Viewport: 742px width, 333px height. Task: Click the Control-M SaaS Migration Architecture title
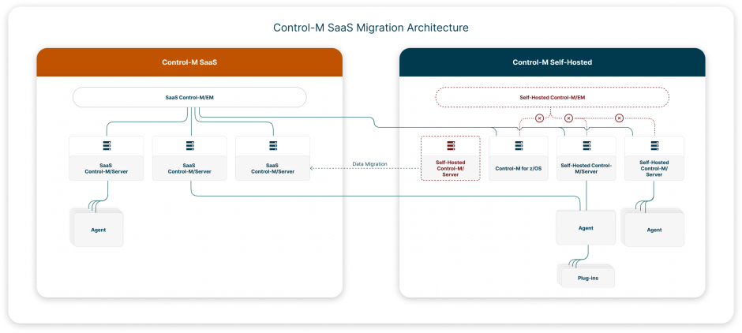pyautogui.click(x=371, y=28)
